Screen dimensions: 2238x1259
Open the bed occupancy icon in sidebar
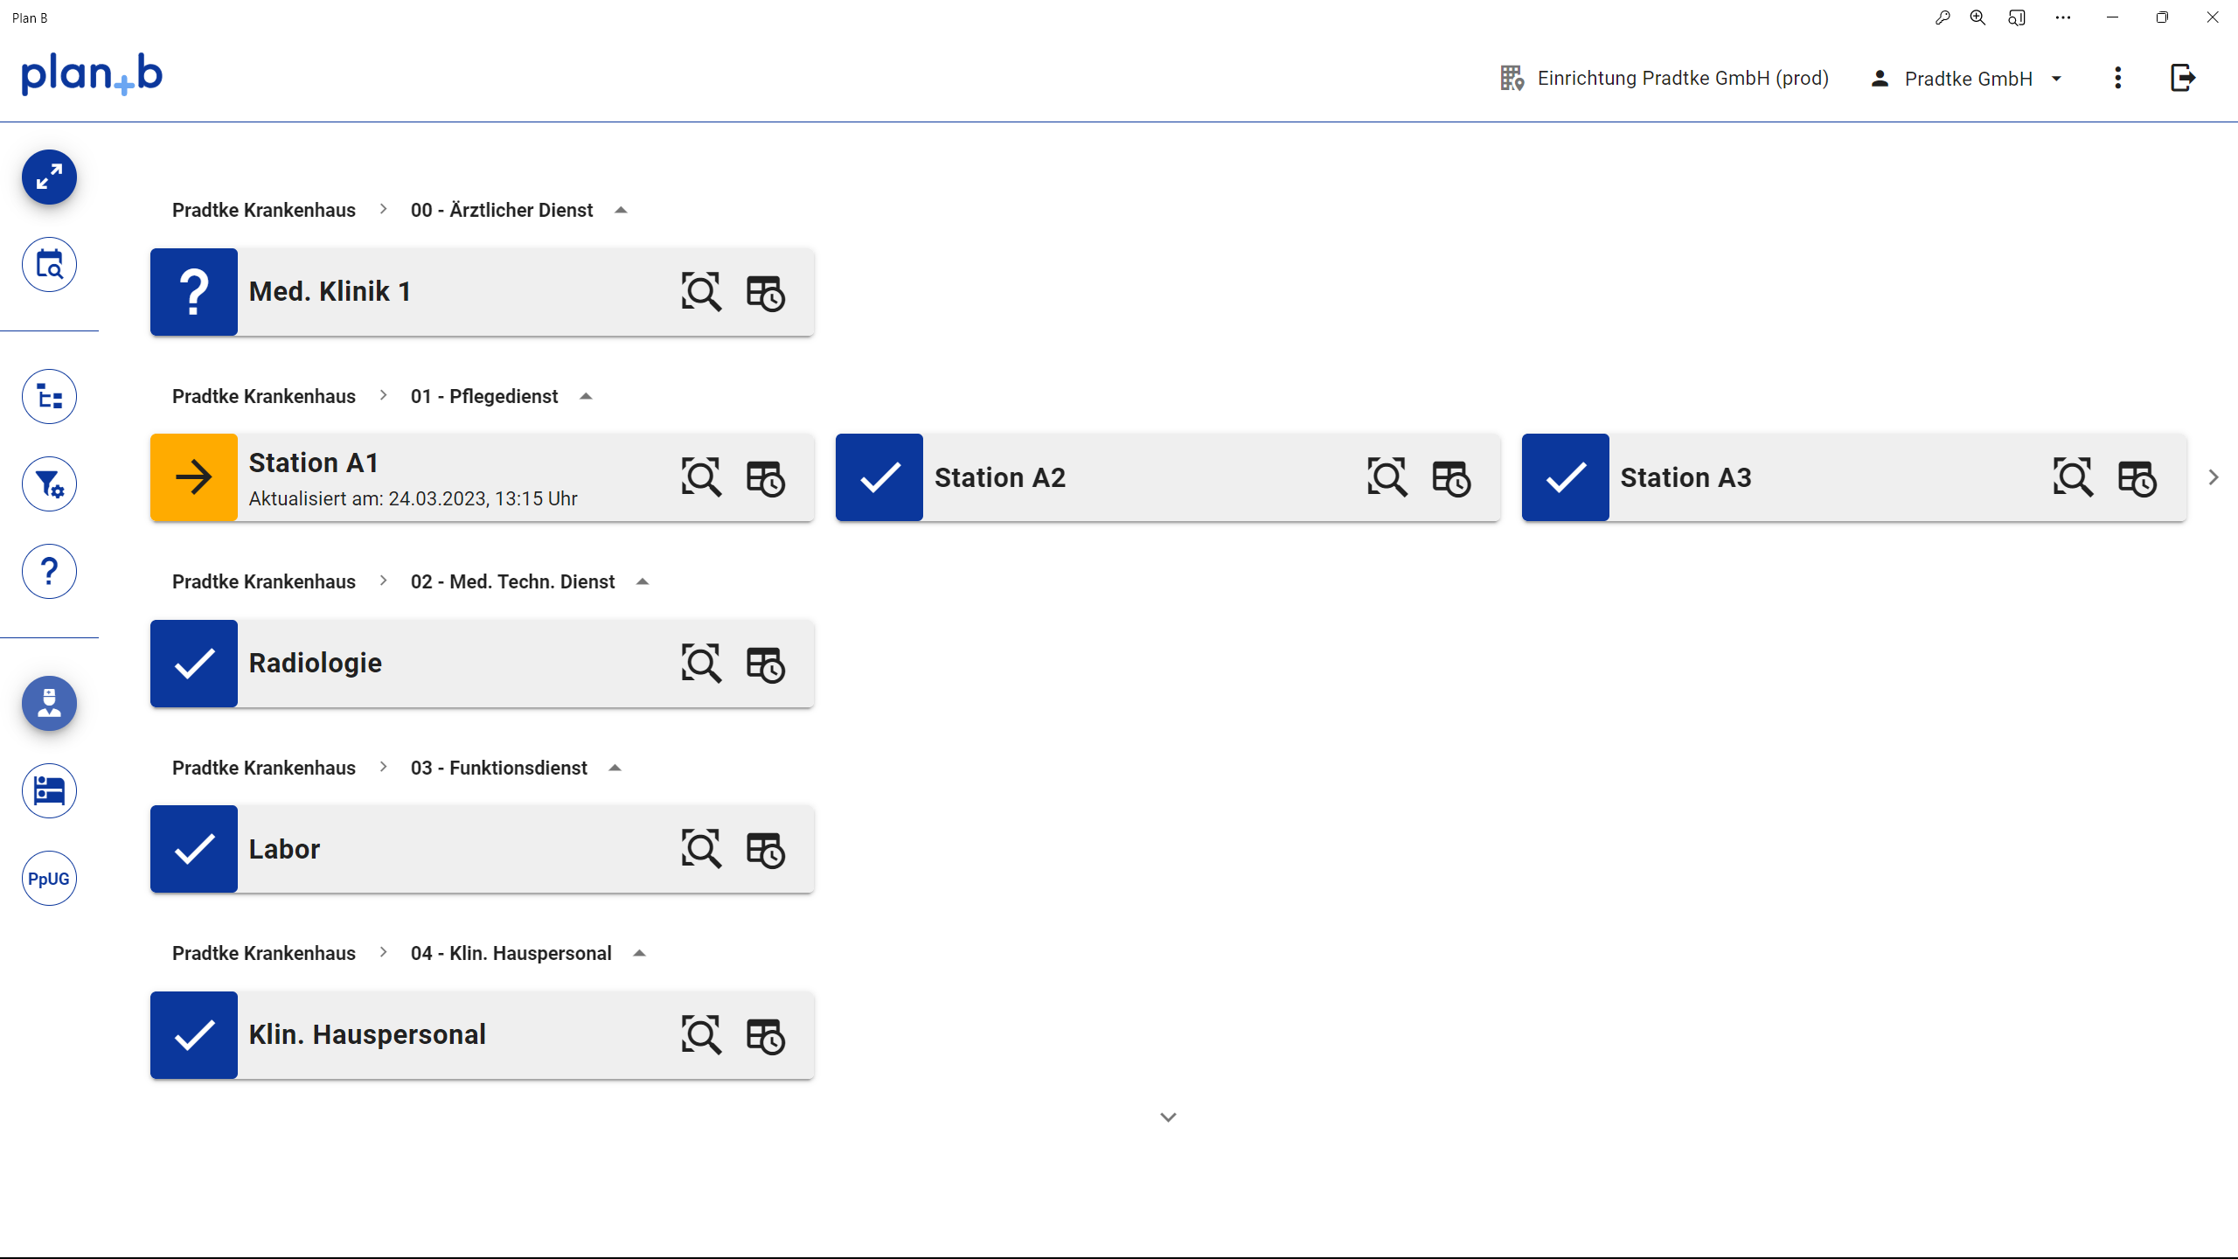[49, 790]
